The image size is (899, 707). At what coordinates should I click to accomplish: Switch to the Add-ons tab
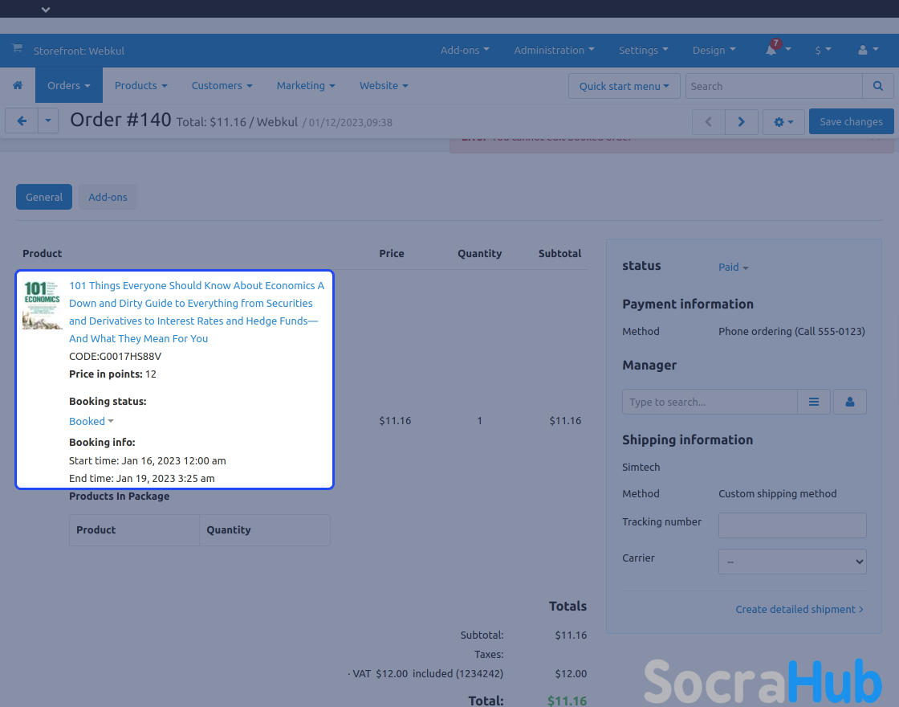click(x=108, y=197)
